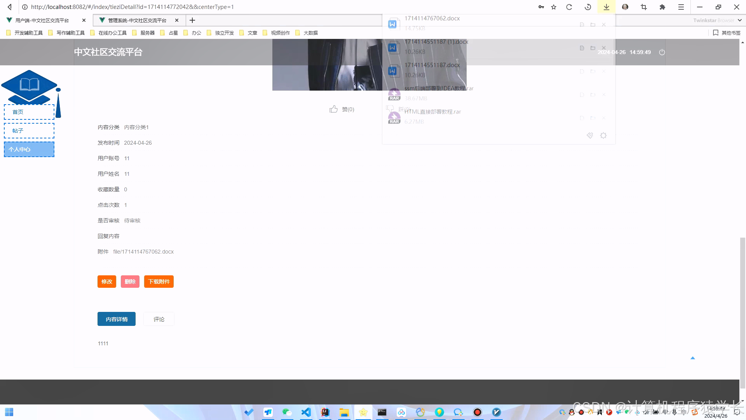Click the browser address bar URL
The width and height of the screenshot is (746, 420).
132,7
